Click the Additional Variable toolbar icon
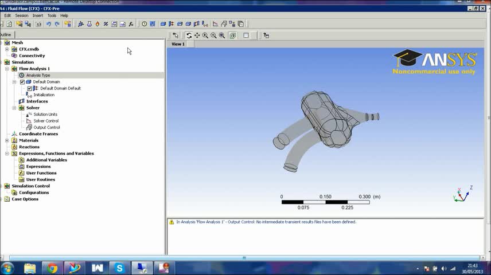The image size is (491, 275). 106,24
